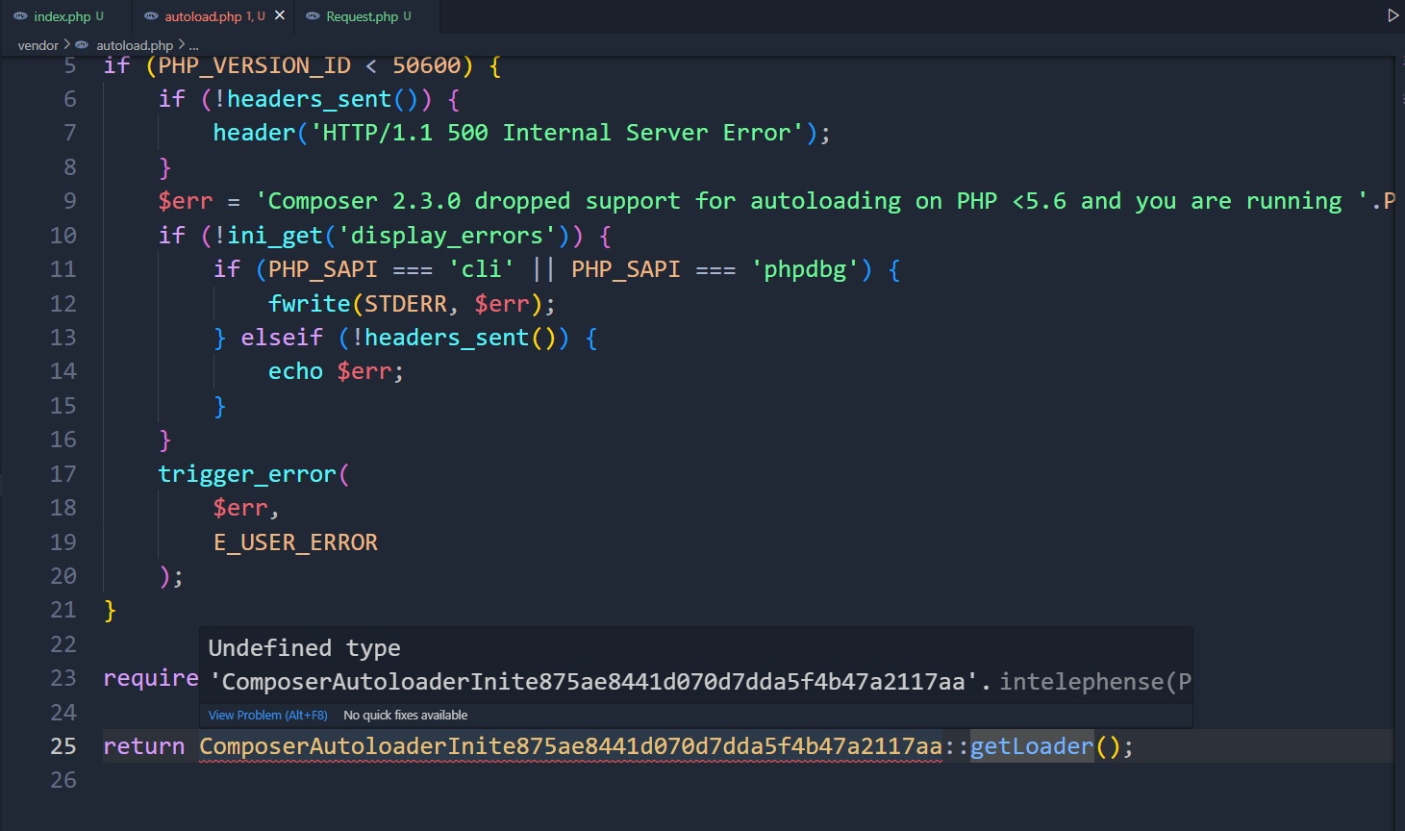Switch to the autoload.php tab
Viewport: 1405px width, 831px height.
[203, 16]
